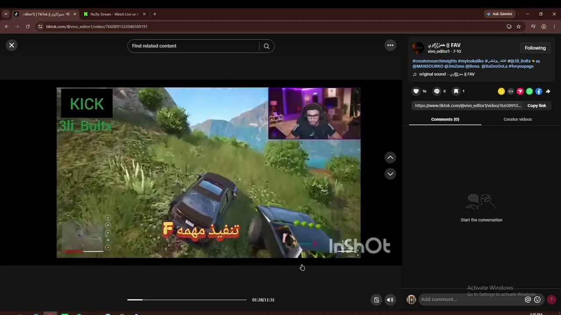The width and height of the screenshot is (561, 315).
Task: Select the TikTok browser tab
Action: (45, 14)
